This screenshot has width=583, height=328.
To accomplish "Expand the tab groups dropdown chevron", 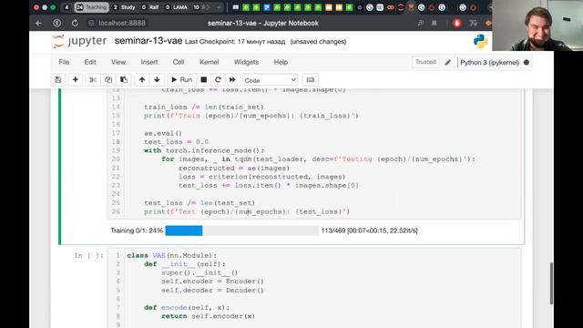I will 219,7.
